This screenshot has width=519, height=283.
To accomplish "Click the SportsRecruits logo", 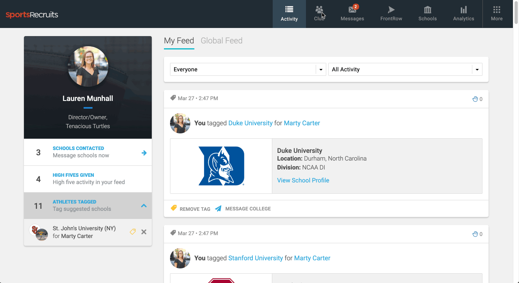I will [x=32, y=15].
